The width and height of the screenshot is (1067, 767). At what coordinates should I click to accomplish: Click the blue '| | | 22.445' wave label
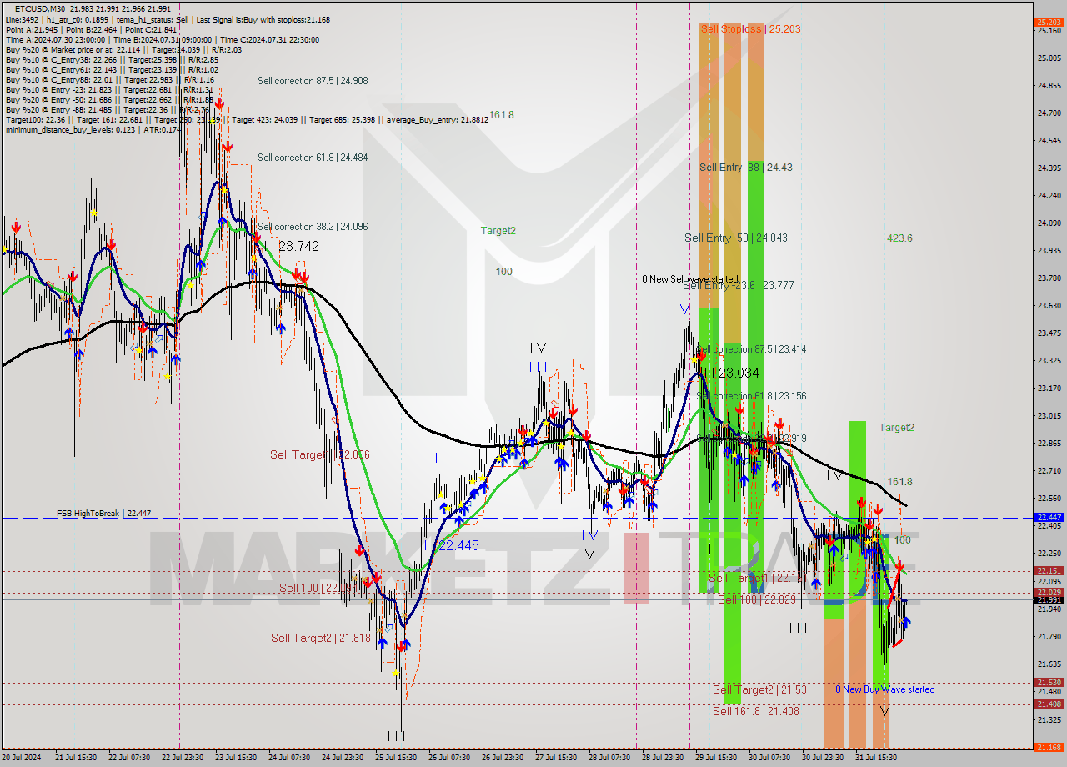[x=451, y=545]
